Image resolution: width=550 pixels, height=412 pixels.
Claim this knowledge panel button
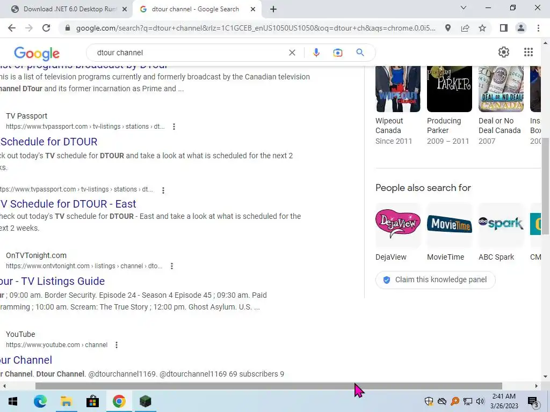click(x=435, y=279)
